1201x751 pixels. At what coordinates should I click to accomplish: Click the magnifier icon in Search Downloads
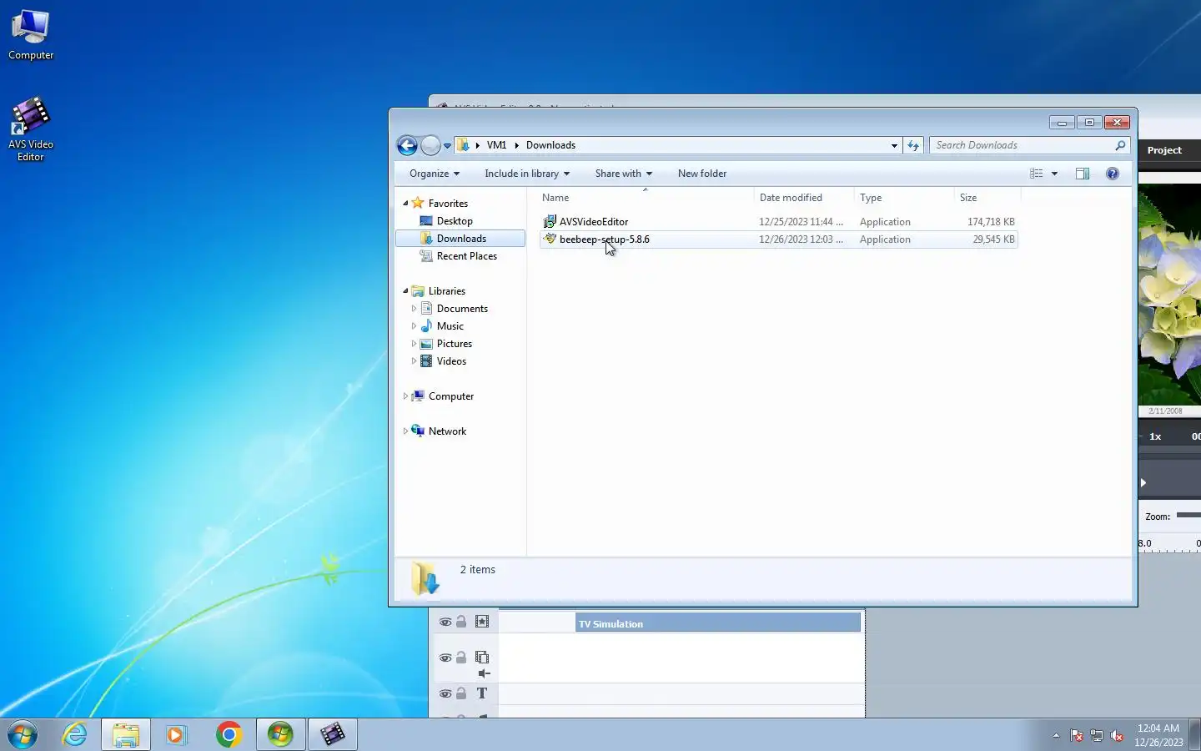(1120, 145)
